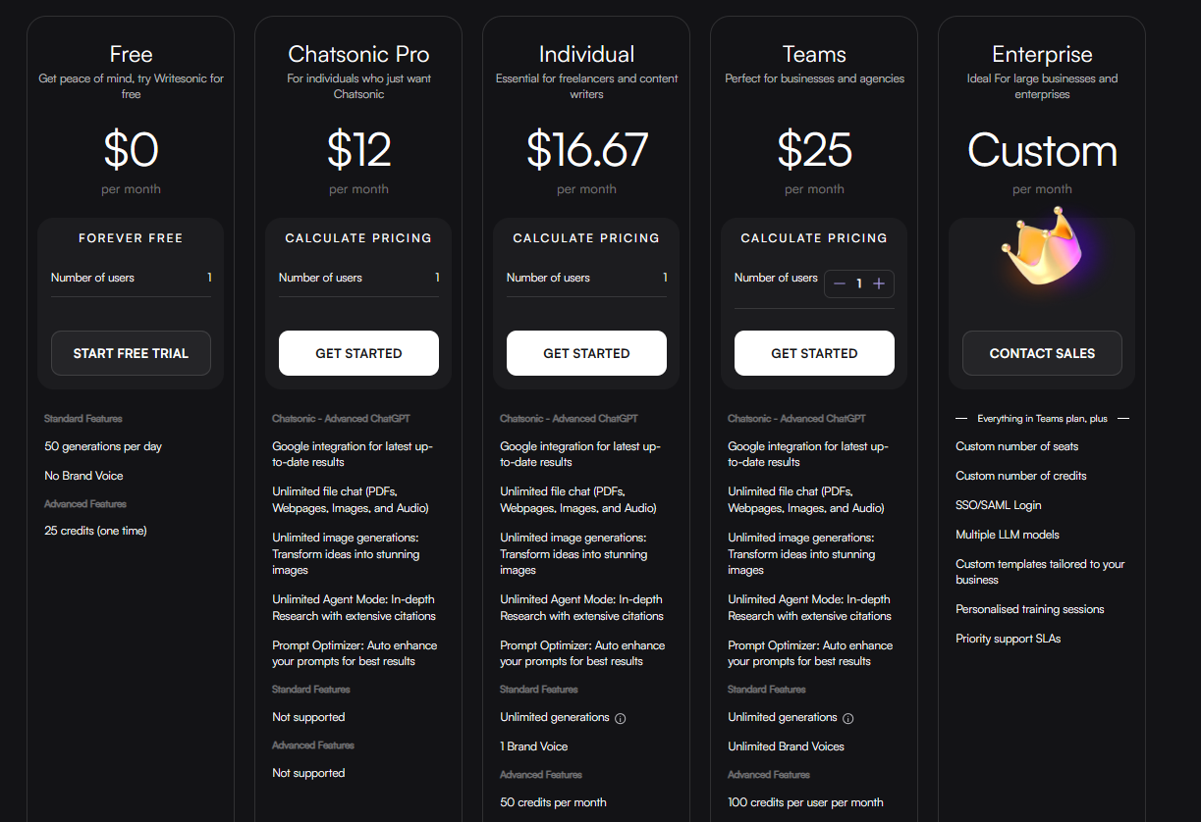
Task: Click the Free plan $0 price
Action: pyautogui.click(x=131, y=150)
